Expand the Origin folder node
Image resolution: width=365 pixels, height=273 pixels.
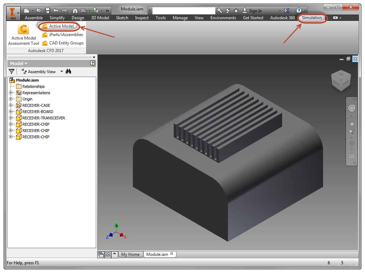pos(10,99)
